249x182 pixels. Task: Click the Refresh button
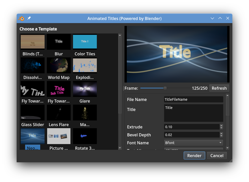click(x=219, y=88)
